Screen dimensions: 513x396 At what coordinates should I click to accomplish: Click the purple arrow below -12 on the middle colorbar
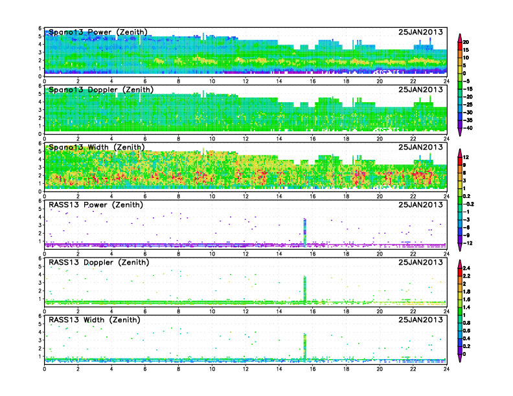459,247
